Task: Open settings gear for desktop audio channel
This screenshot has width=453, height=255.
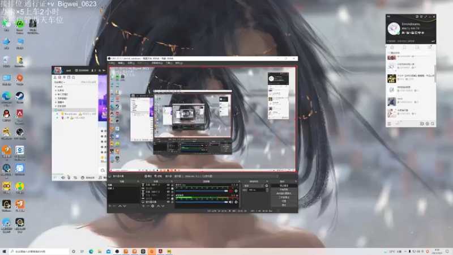Action: click(236, 202)
